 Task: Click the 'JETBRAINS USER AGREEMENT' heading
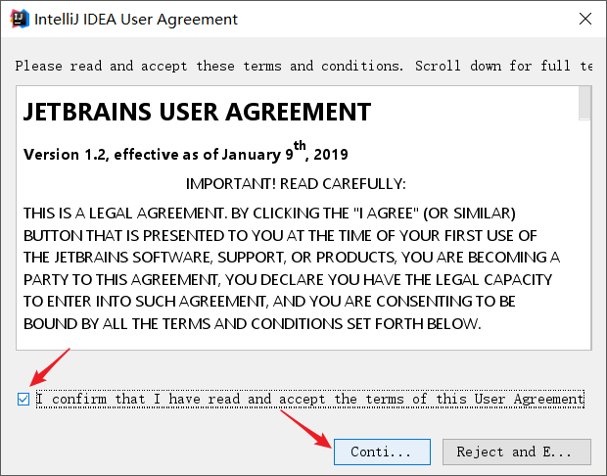(x=197, y=112)
